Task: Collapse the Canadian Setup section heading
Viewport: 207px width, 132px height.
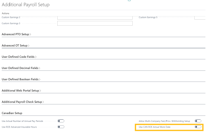Action: coord(12,113)
